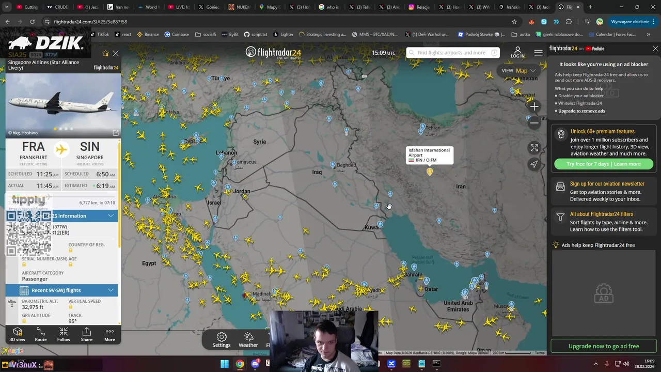The image size is (661, 372).
Task: Center map on my location
Action: coord(534,164)
